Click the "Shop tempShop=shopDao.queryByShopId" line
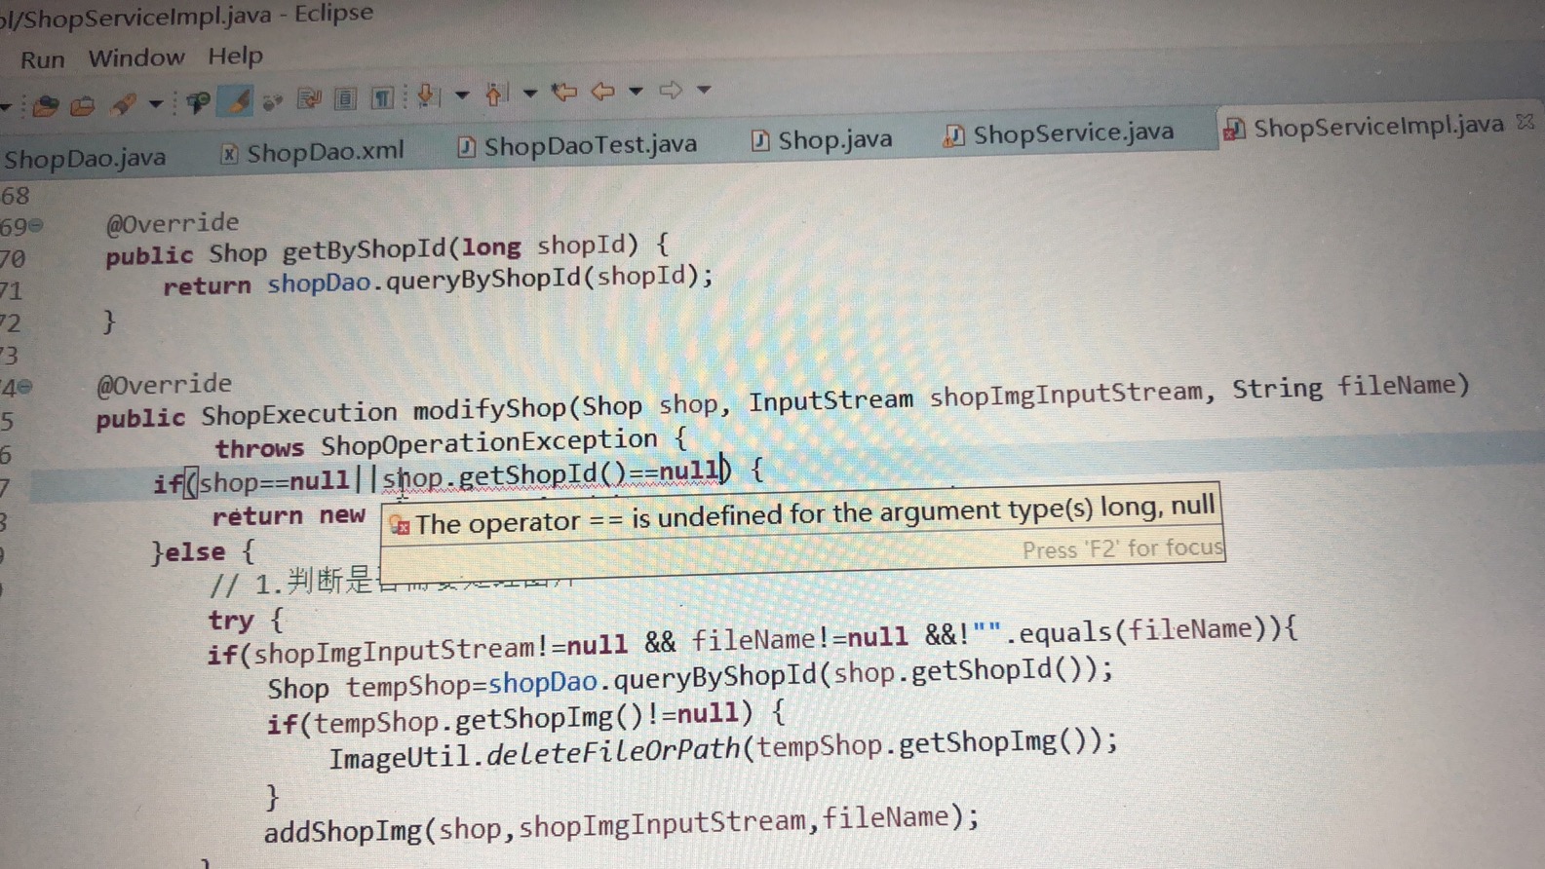The height and width of the screenshot is (869, 1545). click(689, 677)
